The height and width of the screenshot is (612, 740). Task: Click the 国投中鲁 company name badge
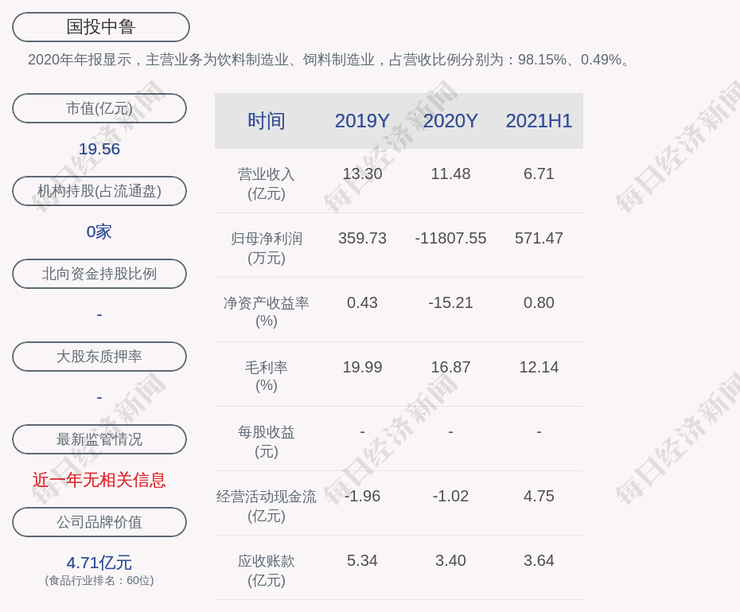tap(99, 26)
